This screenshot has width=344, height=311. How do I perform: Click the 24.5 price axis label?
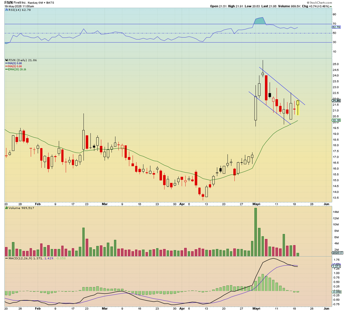336,70
